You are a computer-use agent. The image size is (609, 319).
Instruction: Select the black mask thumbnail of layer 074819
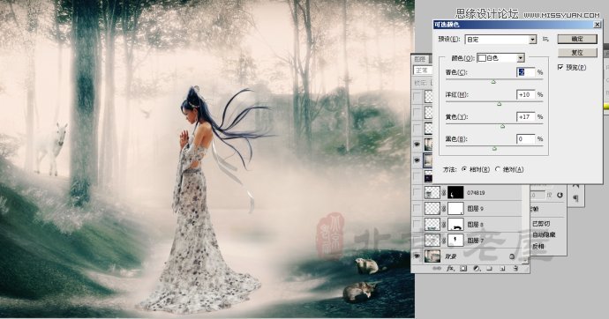pos(455,192)
